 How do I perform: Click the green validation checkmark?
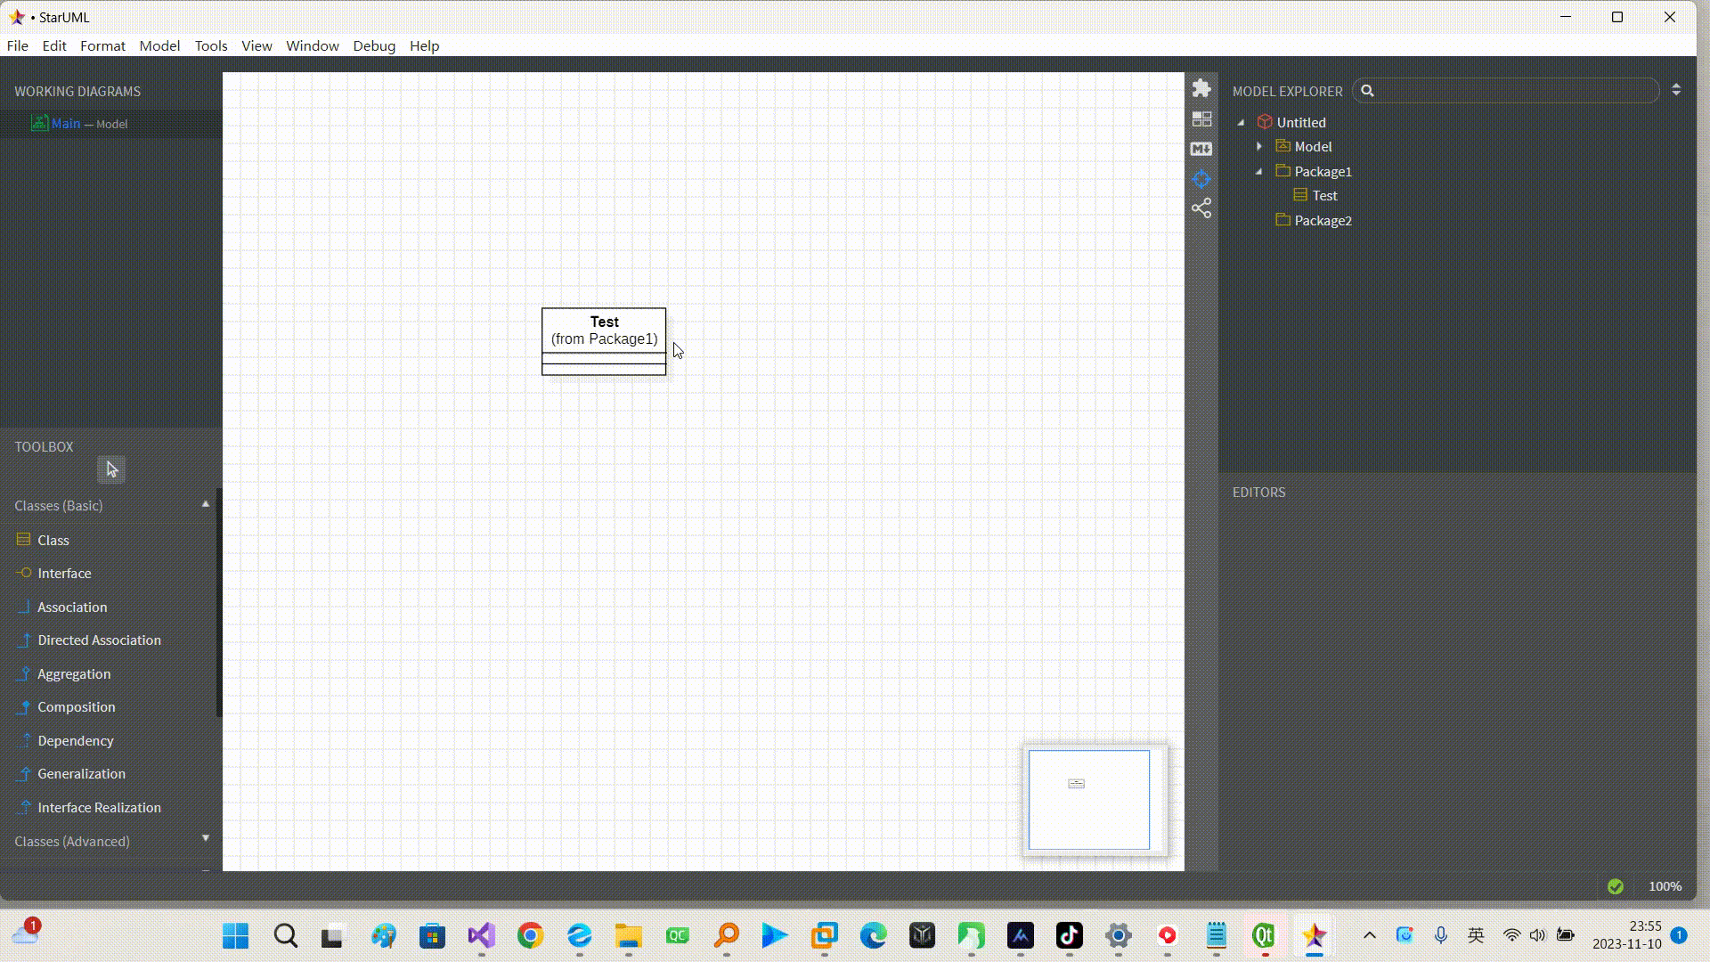tap(1616, 886)
